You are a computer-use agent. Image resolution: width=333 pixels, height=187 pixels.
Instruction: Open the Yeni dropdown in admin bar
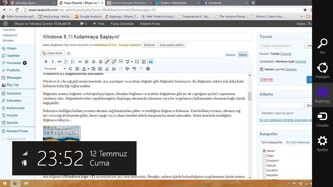99,24
